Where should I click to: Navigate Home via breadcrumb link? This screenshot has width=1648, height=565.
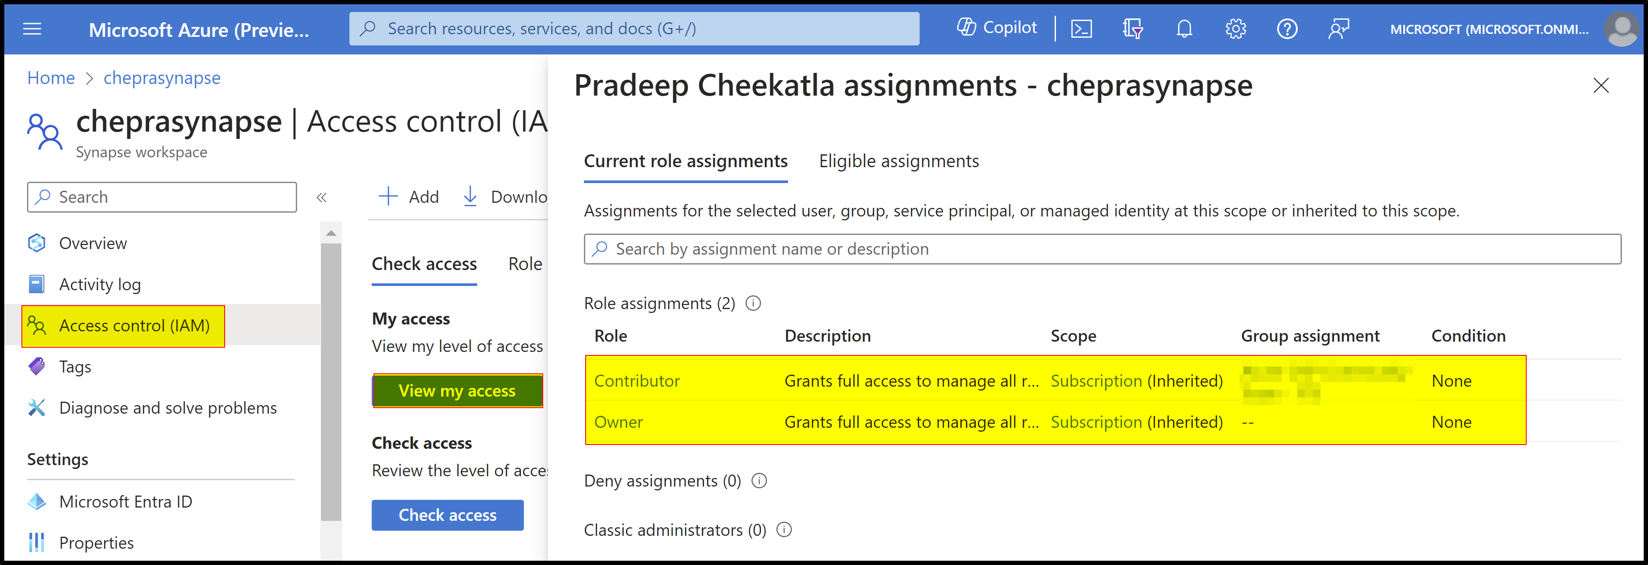tap(51, 78)
